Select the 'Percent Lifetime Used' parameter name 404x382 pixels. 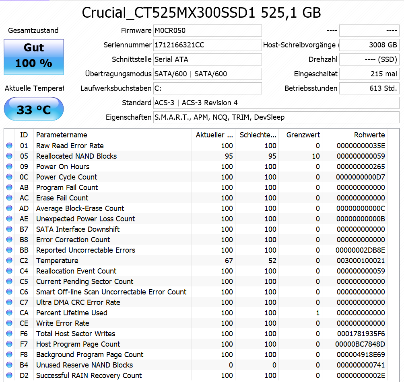pyautogui.click(x=72, y=313)
